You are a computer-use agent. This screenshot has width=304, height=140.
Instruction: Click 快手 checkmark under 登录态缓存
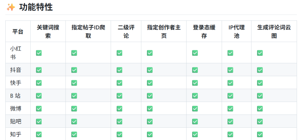tap(195, 83)
